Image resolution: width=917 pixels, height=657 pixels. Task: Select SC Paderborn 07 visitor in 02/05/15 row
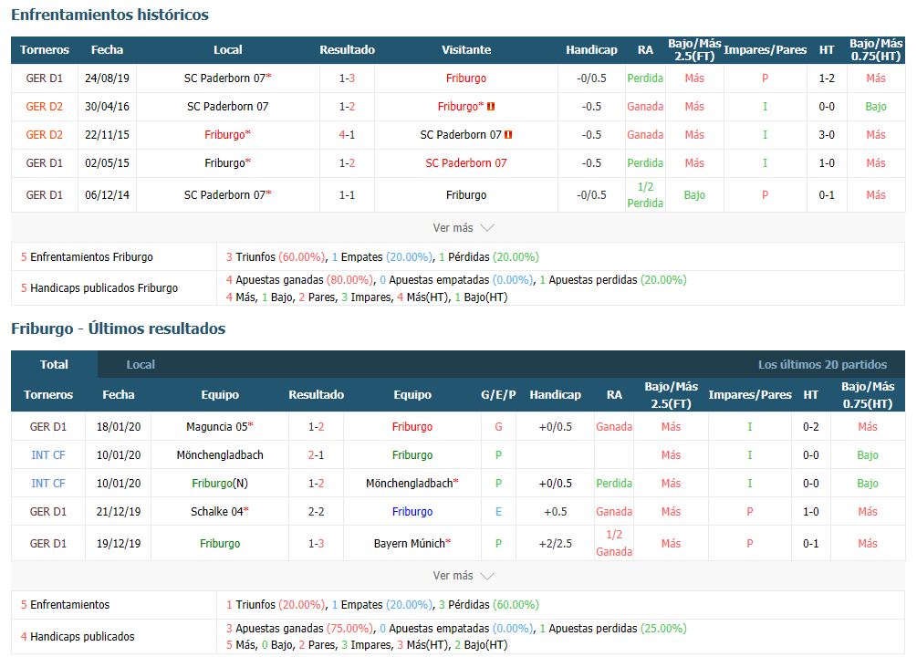click(466, 163)
